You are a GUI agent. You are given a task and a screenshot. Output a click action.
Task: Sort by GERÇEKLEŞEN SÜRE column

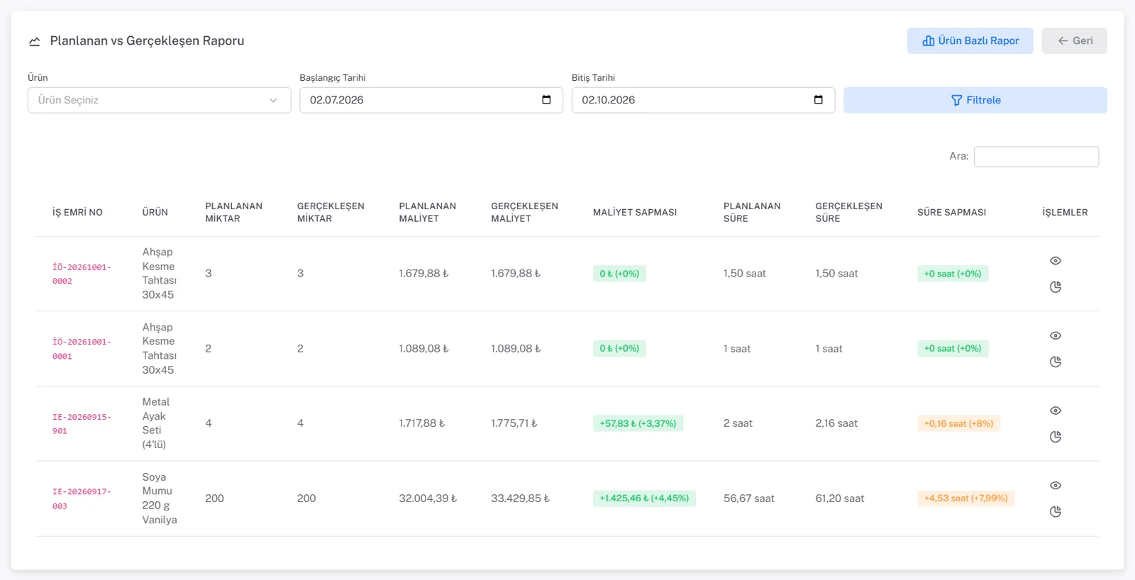click(848, 212)
